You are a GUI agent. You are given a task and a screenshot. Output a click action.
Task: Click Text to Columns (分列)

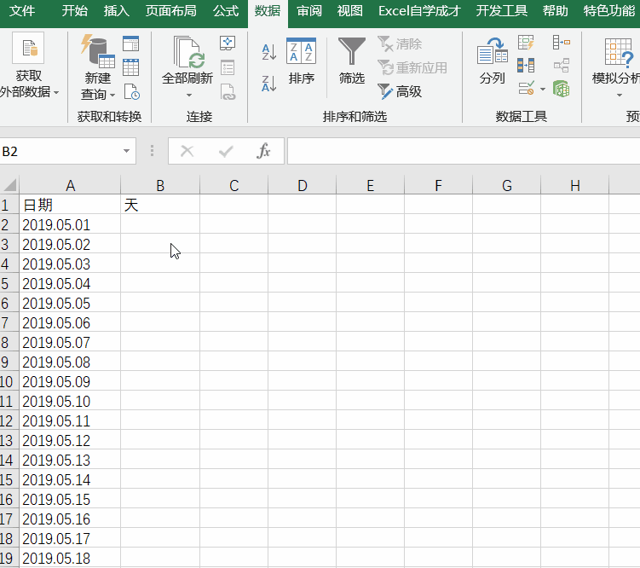tap(493, 61)
